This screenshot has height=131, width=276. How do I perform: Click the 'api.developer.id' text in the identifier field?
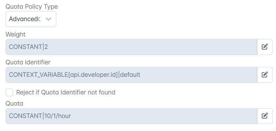93,75
